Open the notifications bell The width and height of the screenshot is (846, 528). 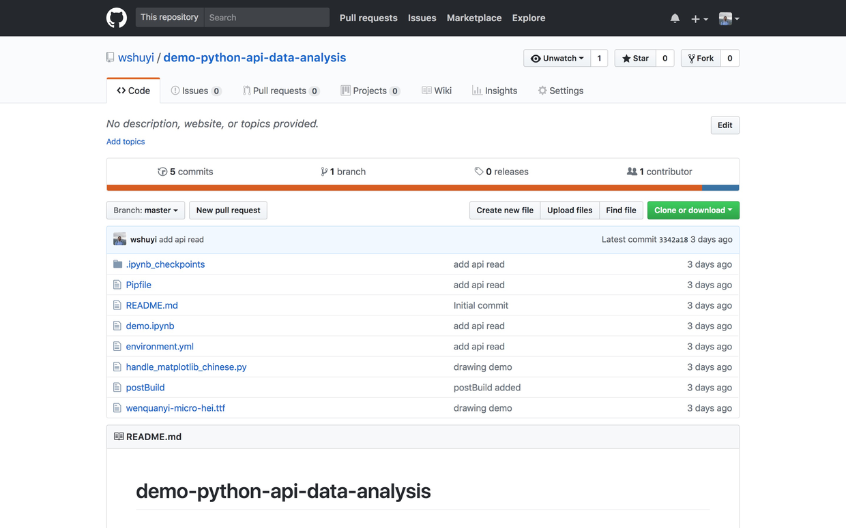click(x=675, y=18)
